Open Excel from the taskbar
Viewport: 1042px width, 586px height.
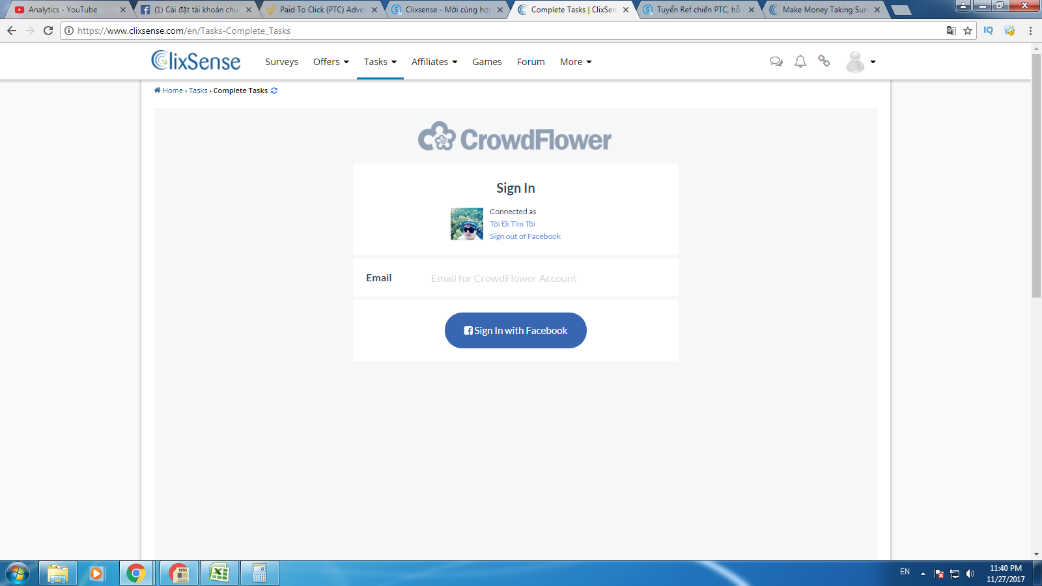tap(219, 573)
